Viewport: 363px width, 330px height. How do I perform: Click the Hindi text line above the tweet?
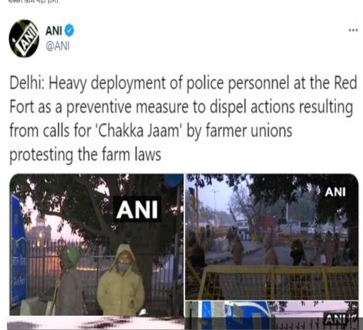[34, 2]
